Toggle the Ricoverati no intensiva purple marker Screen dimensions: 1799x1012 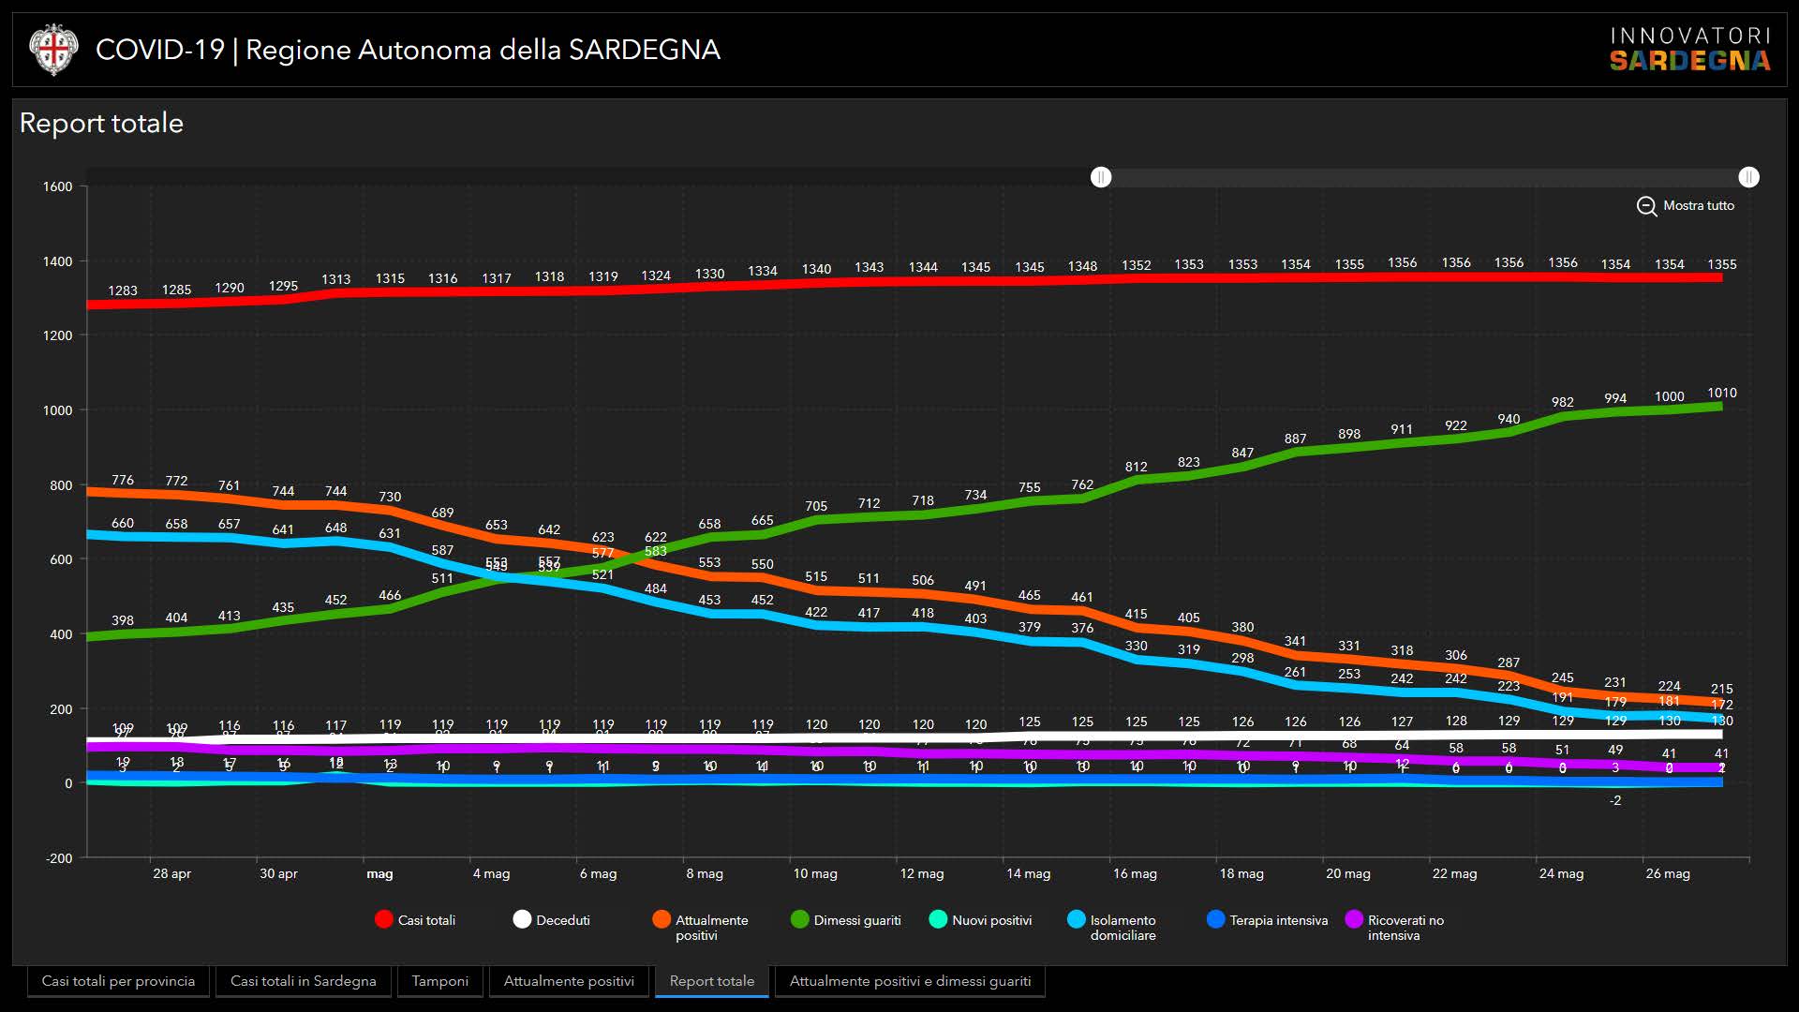click(x=1354, y=919)
